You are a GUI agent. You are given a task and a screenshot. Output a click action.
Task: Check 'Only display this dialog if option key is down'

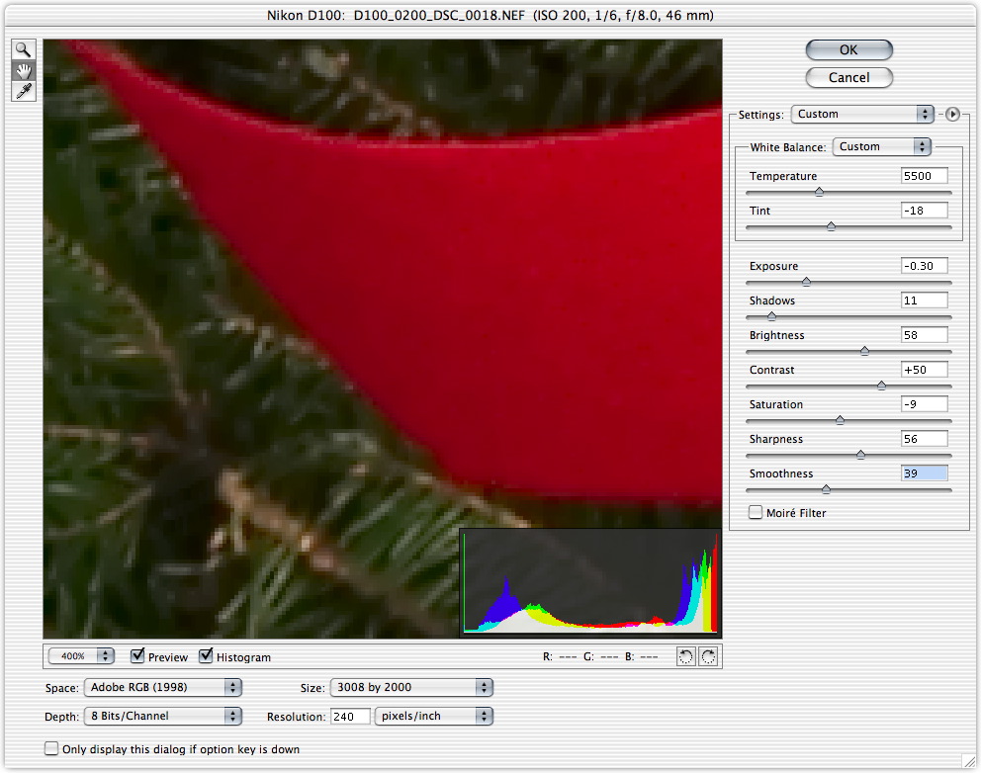pos(51,749)
